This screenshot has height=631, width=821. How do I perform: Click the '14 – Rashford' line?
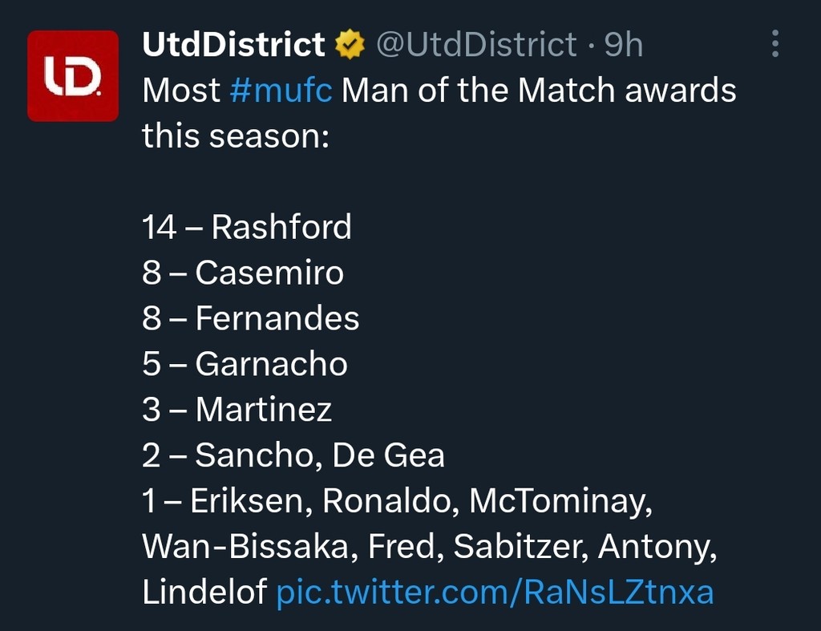pos(247,227)
